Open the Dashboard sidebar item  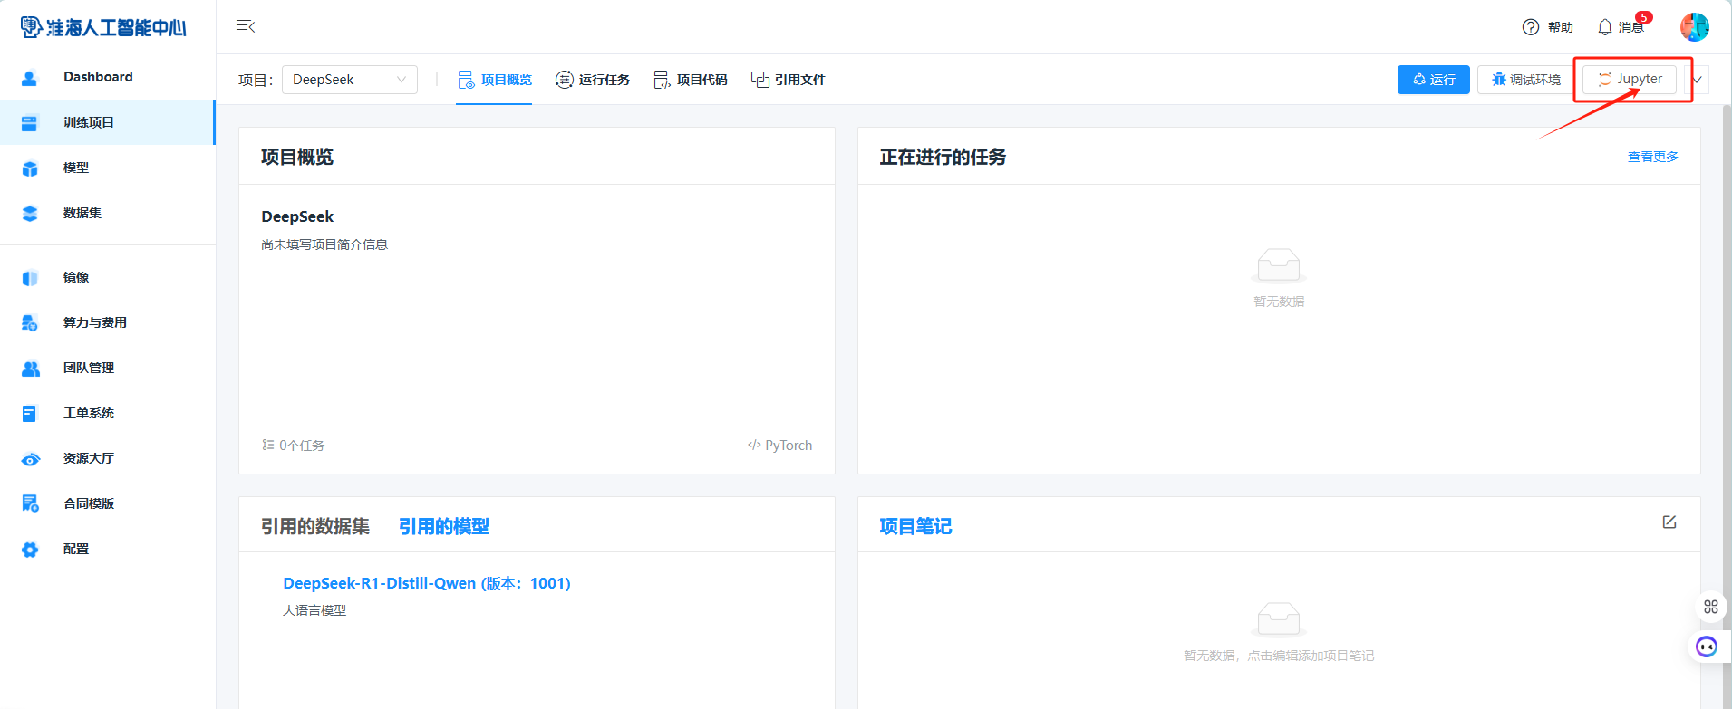98,77
